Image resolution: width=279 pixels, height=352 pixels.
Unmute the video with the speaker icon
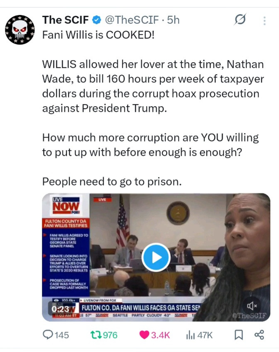(x=252, y=306)
